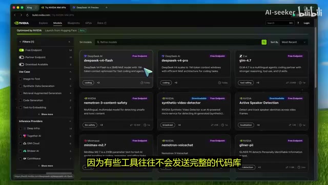Open the glm-4.7 model link
Screen dimensions: 328x185
[245, 61]
